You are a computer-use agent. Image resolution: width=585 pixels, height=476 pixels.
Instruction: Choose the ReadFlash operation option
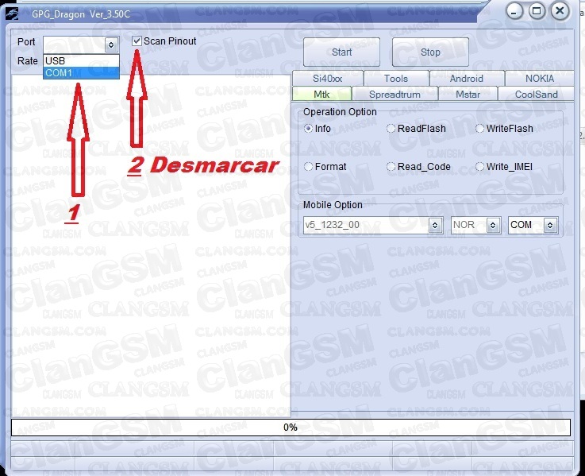[391, 129]
